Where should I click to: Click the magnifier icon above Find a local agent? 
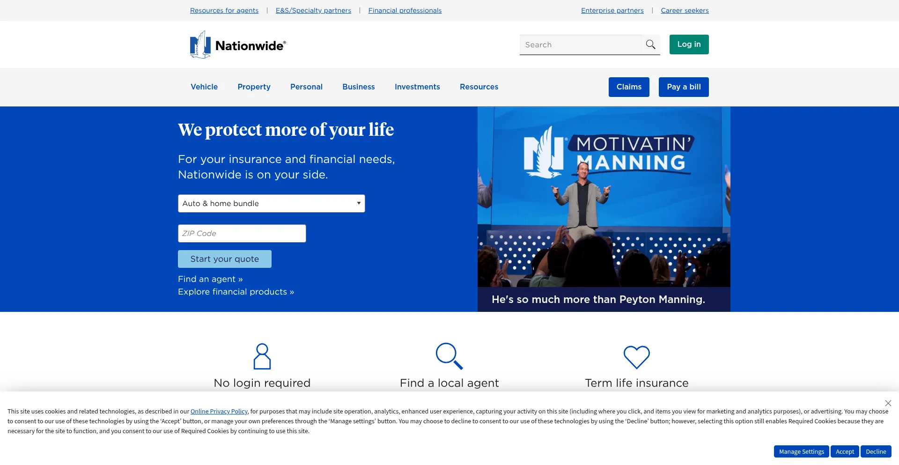pyautogui.click(x=449, y=356)
